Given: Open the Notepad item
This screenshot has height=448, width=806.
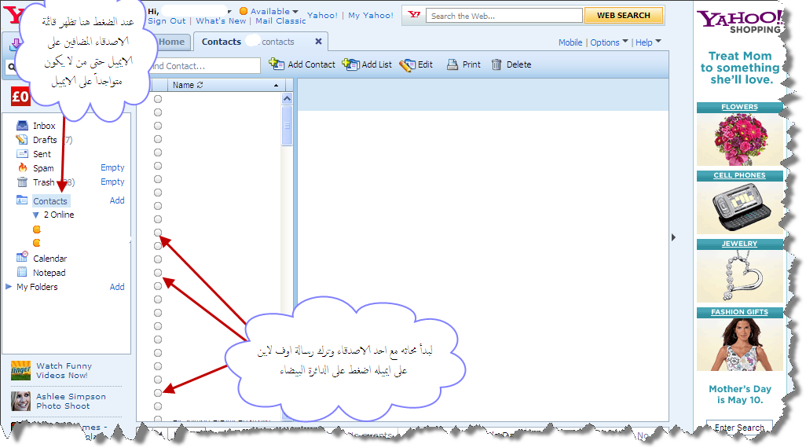Looking at the screenshot, I should click(49, 273).
